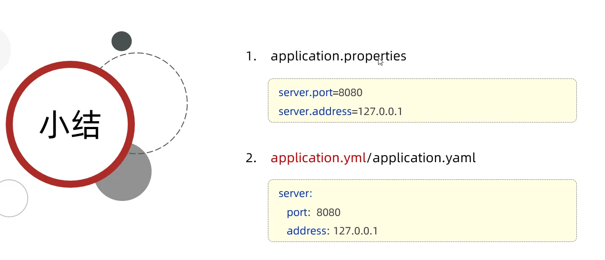Click the "server.address" property key
The height and width of the screenshot is (260, 605).
[315, 111]
